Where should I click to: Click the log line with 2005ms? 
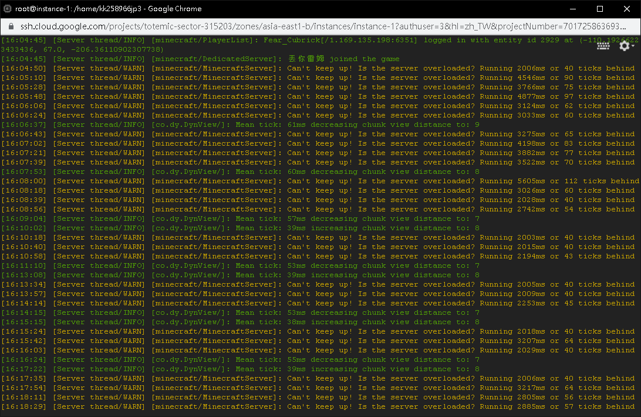click(x=318, y=285)
